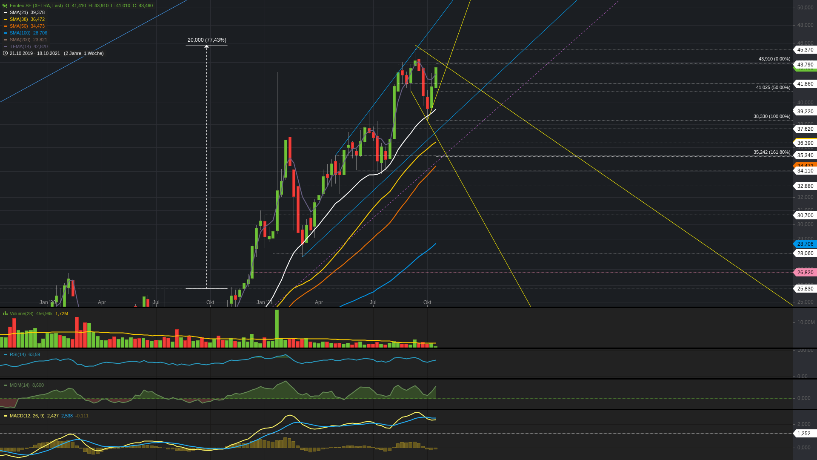Click the 20,000 (77.43%) measurement annotation
Image resolution: width=817 pixels, height=460 pixels.
pos(207,40)
